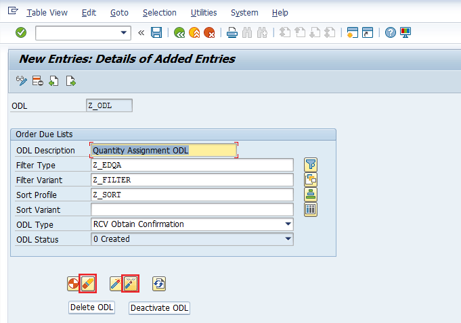Expand the ODL Status dropdown
Image resolution: width=461 pixels, height=323 pixels.
[288, 239]
